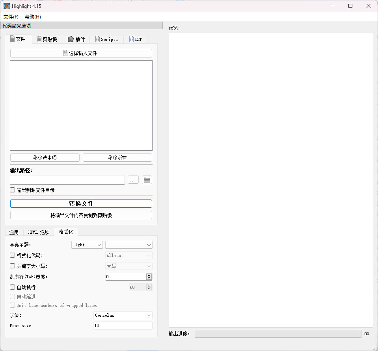Open the 文件(F) menu
This screenshot has width=378, height=351.
11,17
